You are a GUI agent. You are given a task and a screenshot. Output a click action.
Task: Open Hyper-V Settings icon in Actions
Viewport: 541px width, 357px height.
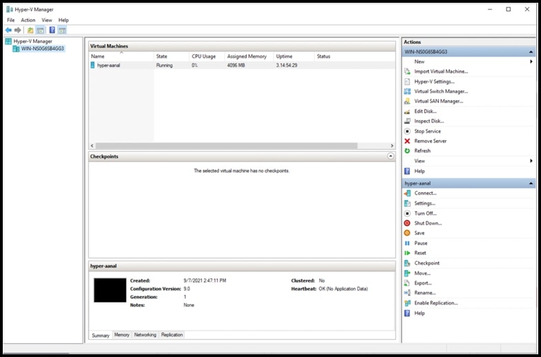pyautogui.click(x=407, y=81)
